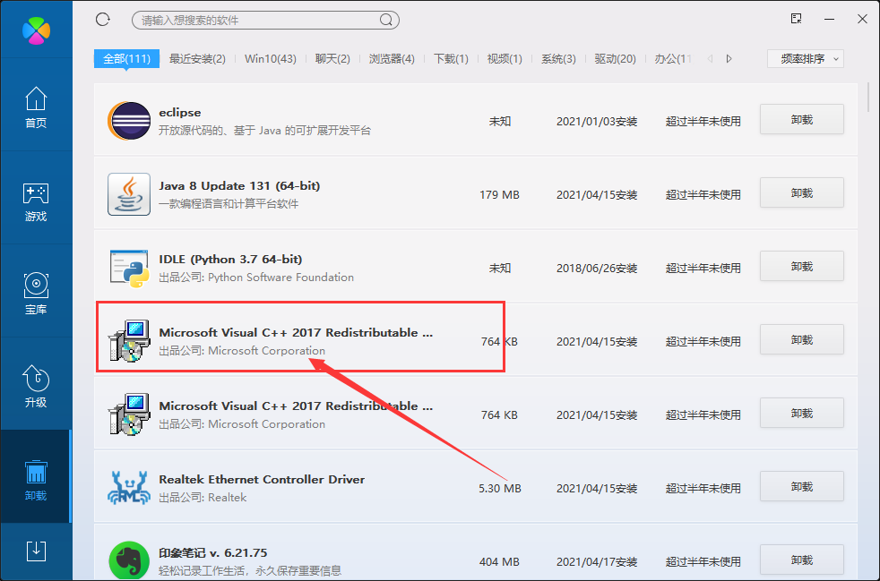The width and height of the screenshot is (880, 581).
Task: Click the refresh rescan icon near search bar
Action: [x=102, y=19]
